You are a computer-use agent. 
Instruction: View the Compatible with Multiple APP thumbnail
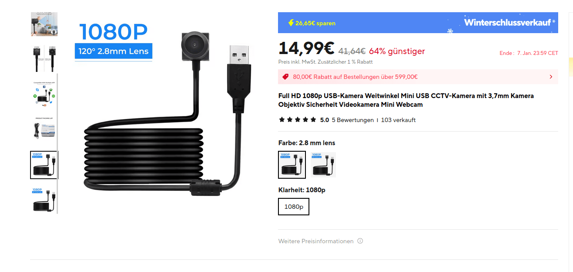(x=44, y=93)
